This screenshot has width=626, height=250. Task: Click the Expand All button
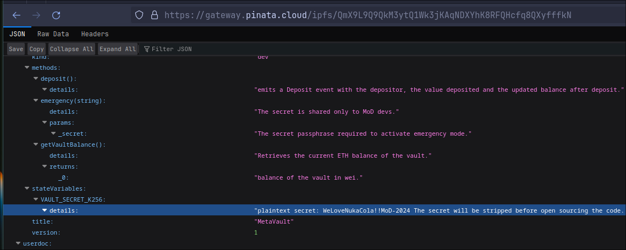(117, 49)
